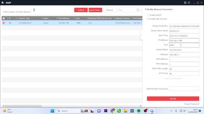Enable DHCP checkbox
Screen dimensions: 204x114
click(148, 15)
